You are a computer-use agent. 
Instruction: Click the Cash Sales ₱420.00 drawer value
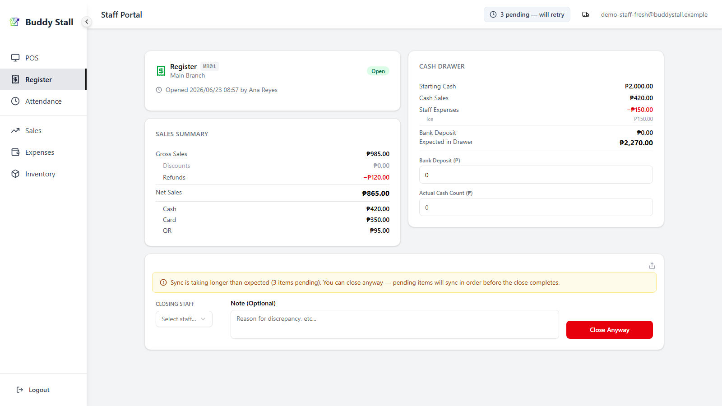point(642,98)
